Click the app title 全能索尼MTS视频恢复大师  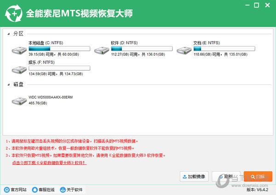(80, 13)
